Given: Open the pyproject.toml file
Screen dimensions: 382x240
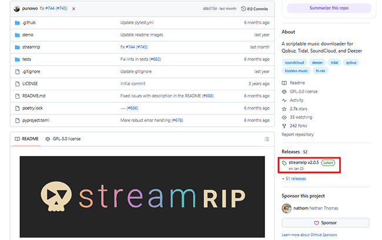Looking at the screenshot, I should (36, 120).
